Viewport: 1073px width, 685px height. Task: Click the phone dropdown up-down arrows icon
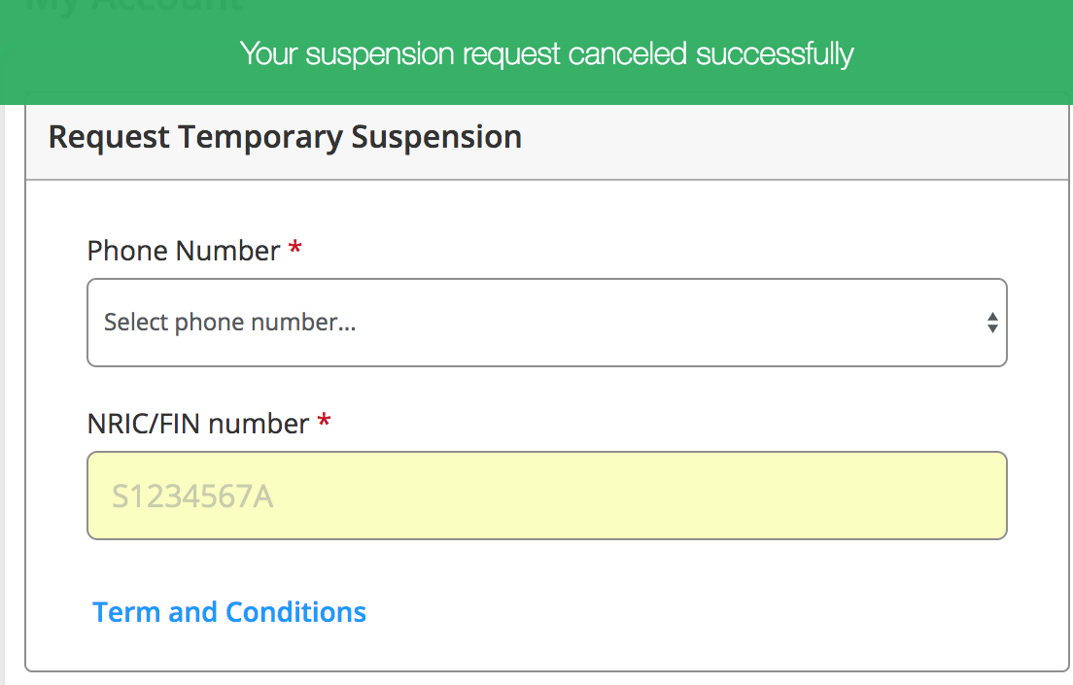(x=992, y=323)
